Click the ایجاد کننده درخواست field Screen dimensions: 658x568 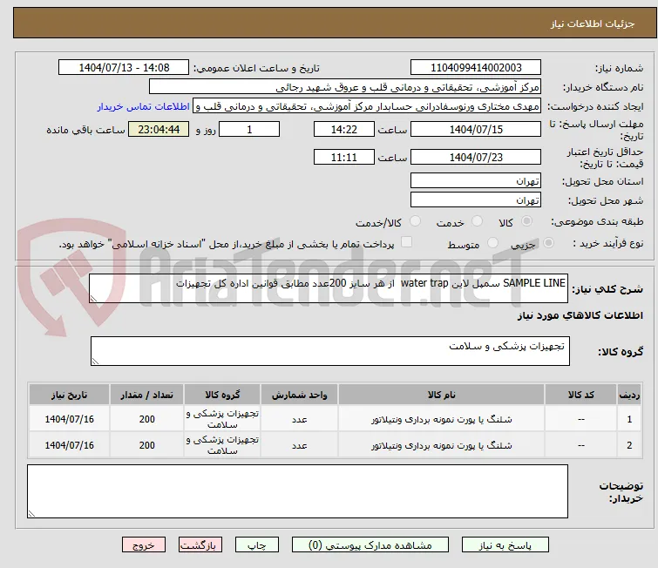(x=367, y=106)
